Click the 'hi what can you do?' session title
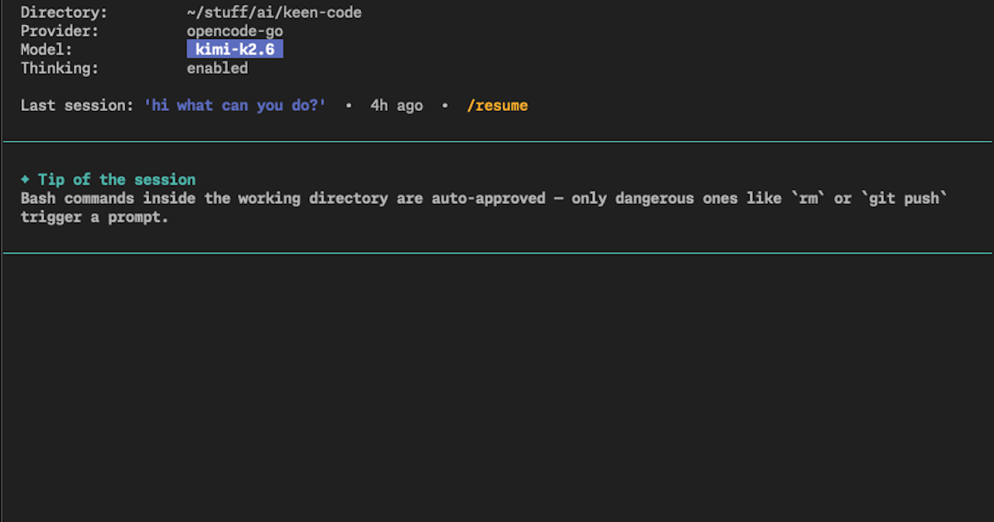This screenshot has height=522, width=994. click(x=235, y=105)
